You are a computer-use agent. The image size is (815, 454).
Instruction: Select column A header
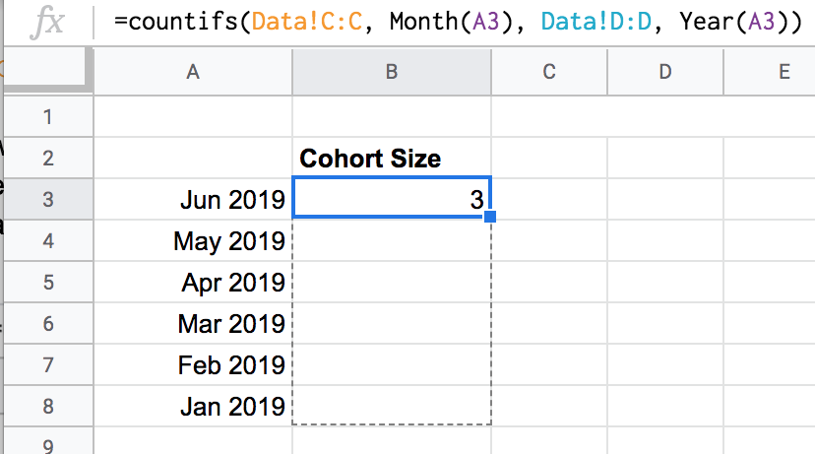192,71
